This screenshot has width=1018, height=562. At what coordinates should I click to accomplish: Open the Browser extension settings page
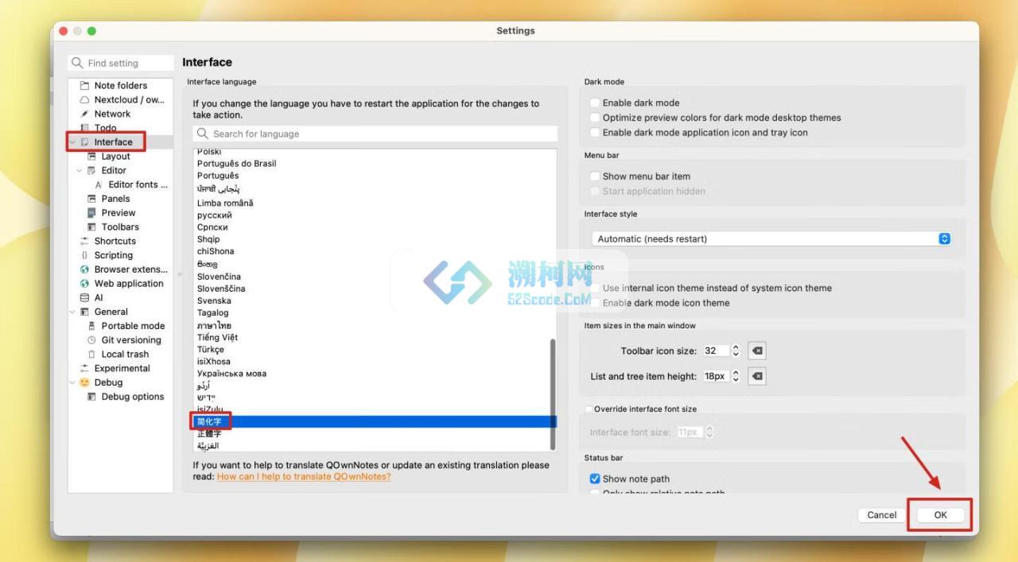[130, 269]
